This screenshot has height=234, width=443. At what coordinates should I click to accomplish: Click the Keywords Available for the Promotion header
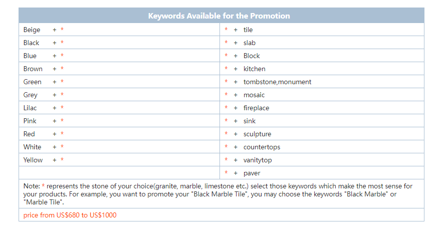(x=219, y=16)
